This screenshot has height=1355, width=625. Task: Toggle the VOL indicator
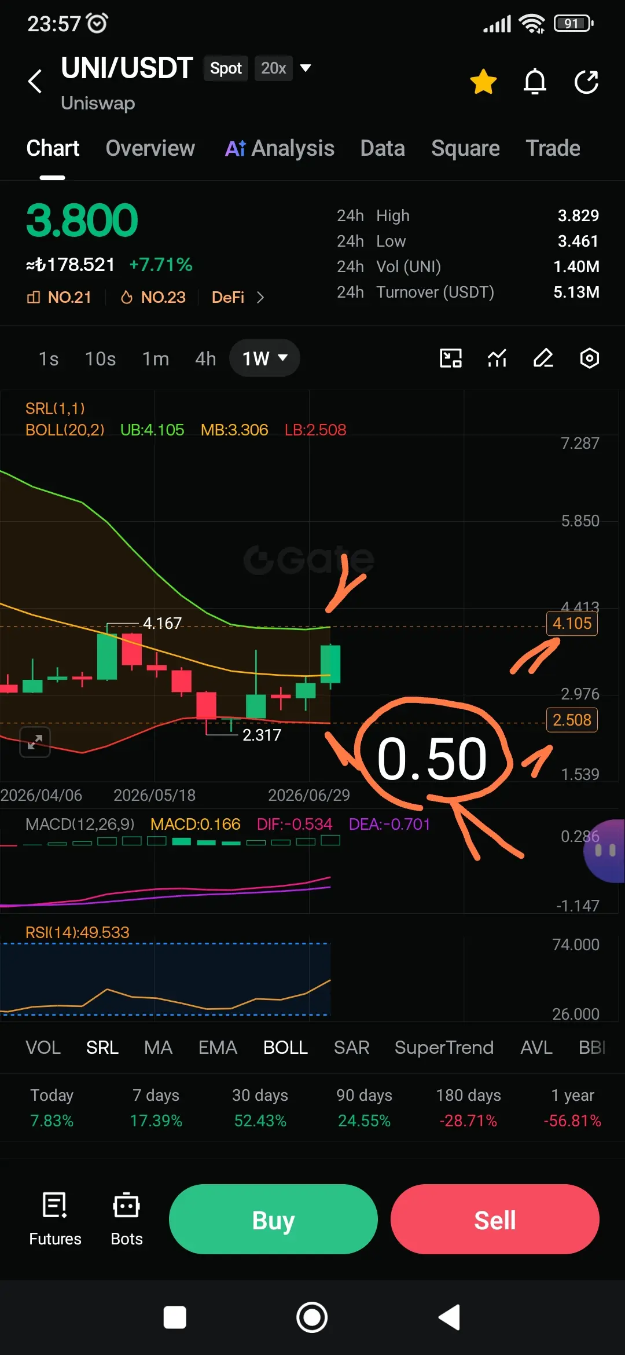(x=43, y=1048)
